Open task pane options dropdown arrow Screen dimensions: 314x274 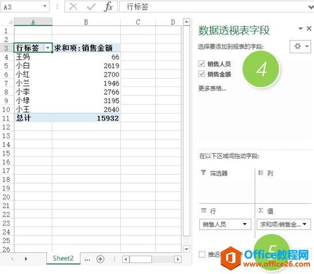point(300,29)
